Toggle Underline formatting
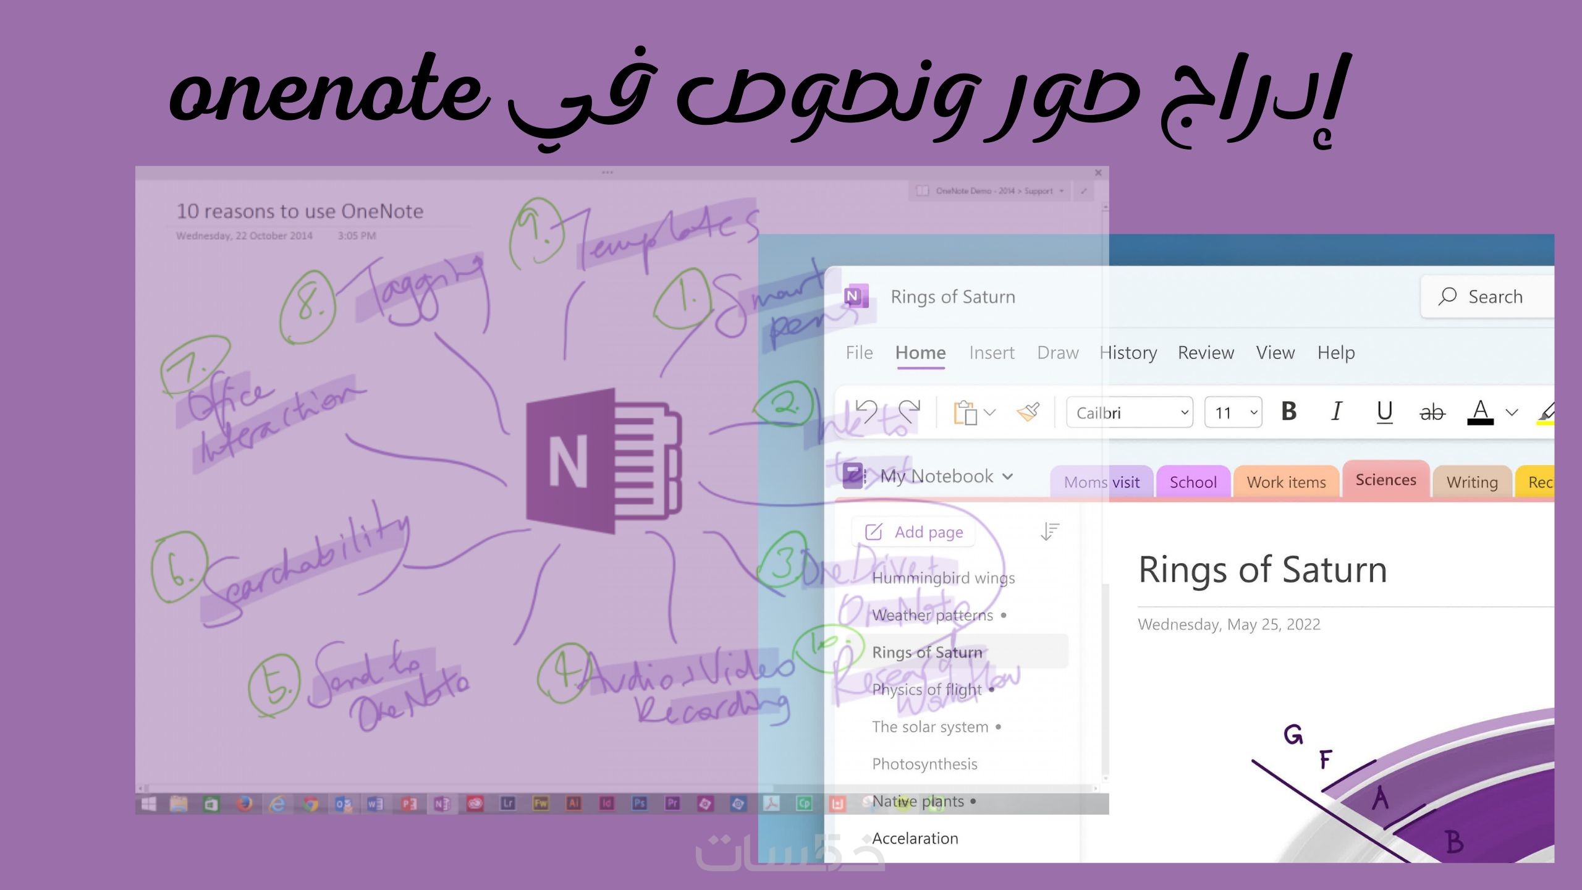Screen dimensions: 1582x890 (1384, 412)
